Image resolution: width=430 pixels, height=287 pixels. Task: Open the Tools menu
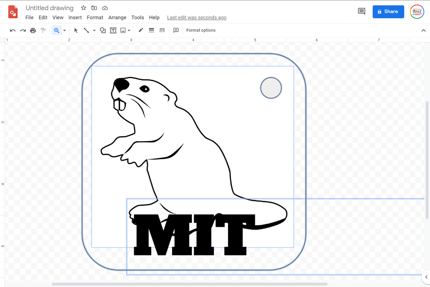[x=138, y=18]
